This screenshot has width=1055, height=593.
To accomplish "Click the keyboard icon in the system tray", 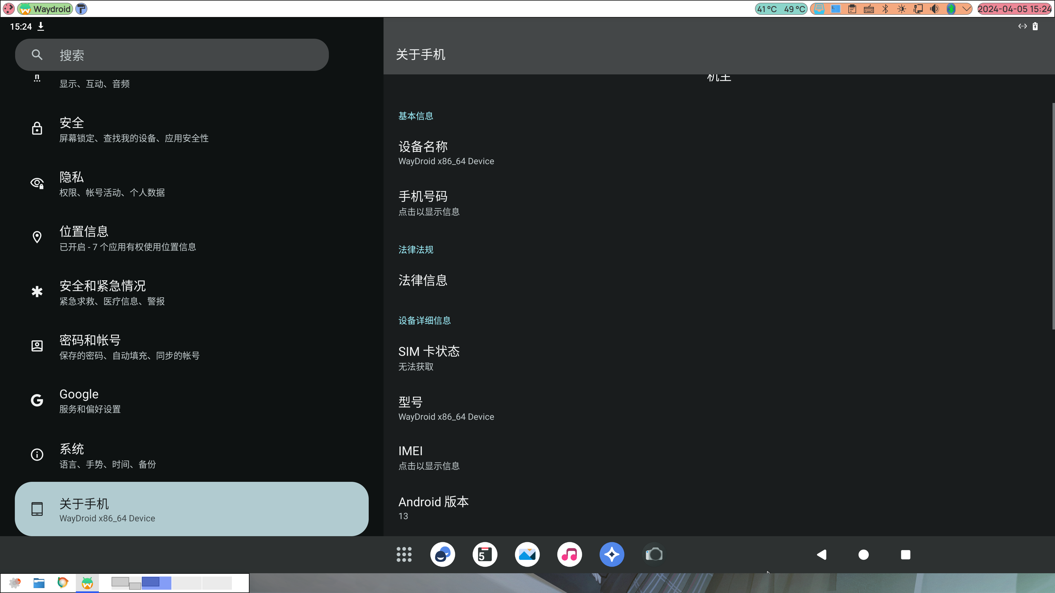I will [869, 9].
